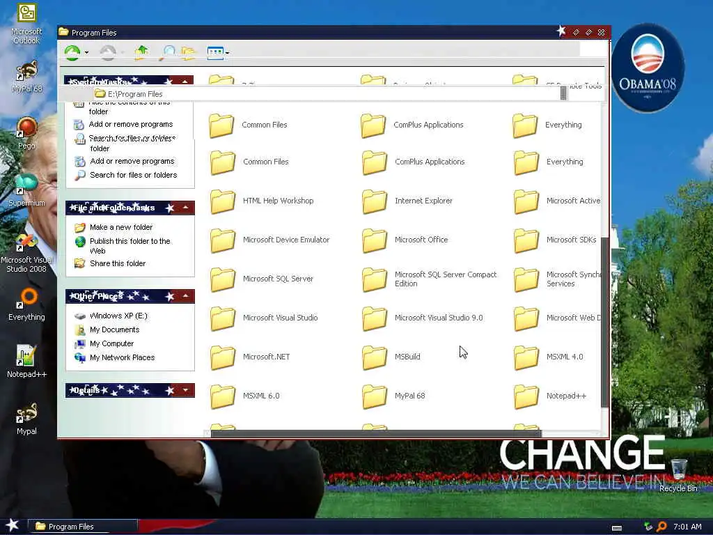Select the Microsoft Visual Studio 9.0 folder

point(423,318)
